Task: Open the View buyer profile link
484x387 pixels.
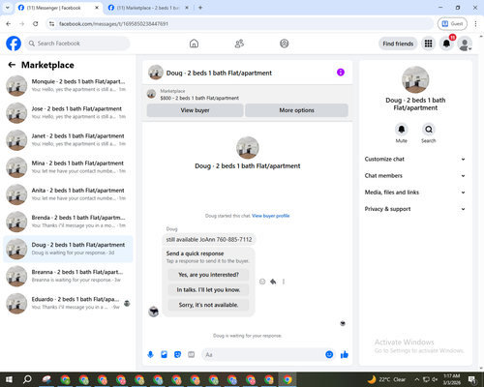Action: coord(271,216)
